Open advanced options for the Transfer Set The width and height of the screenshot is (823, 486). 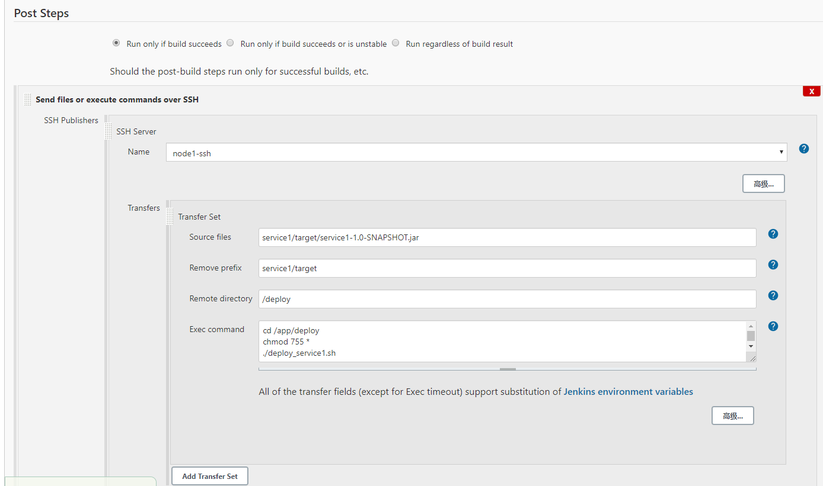click(x=732, y=416)
